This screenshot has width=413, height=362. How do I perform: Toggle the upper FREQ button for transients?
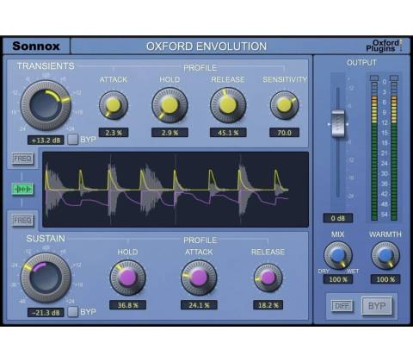[22, 159]
